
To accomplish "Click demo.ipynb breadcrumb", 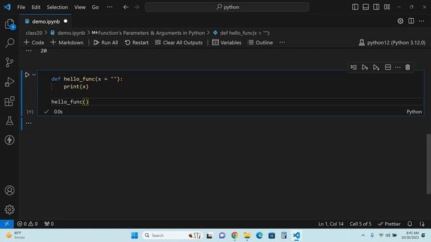I will (x=68, y=33).
